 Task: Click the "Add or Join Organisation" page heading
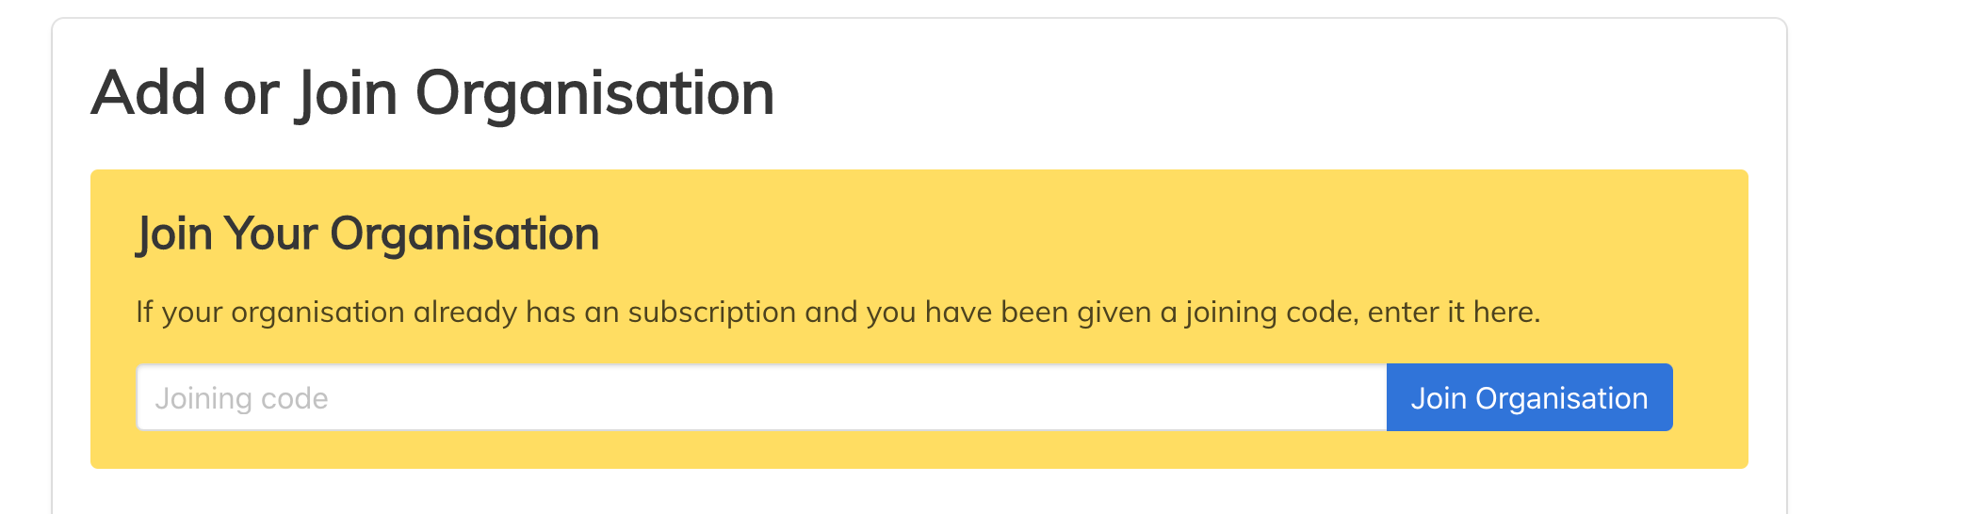point(432,93)
